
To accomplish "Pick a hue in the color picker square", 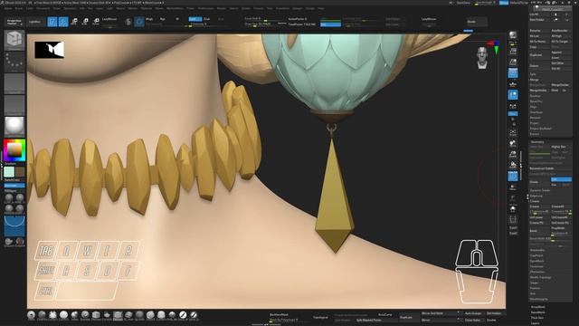I will tap(14, 149).
